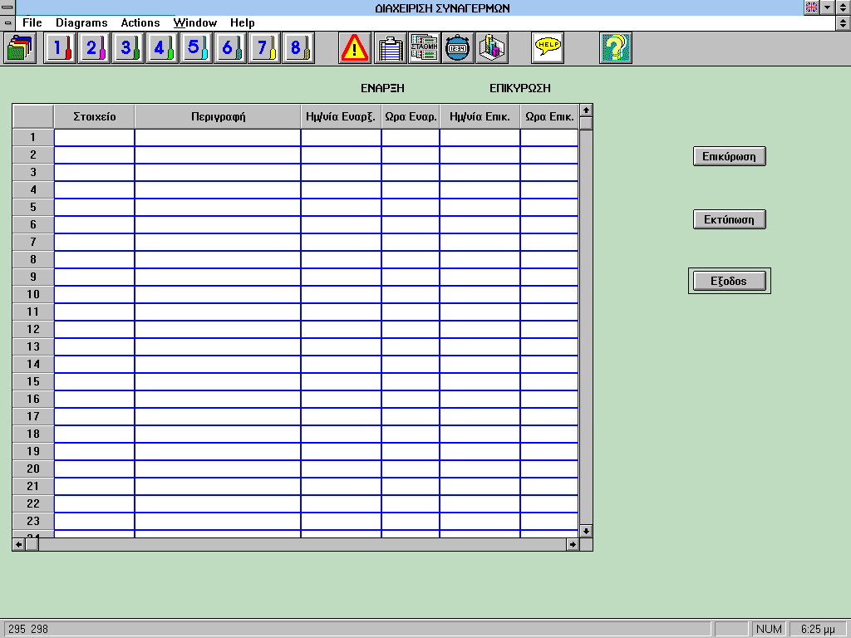
Task: Click the digital clock timer icon
Action: click(x=458, y=48)
